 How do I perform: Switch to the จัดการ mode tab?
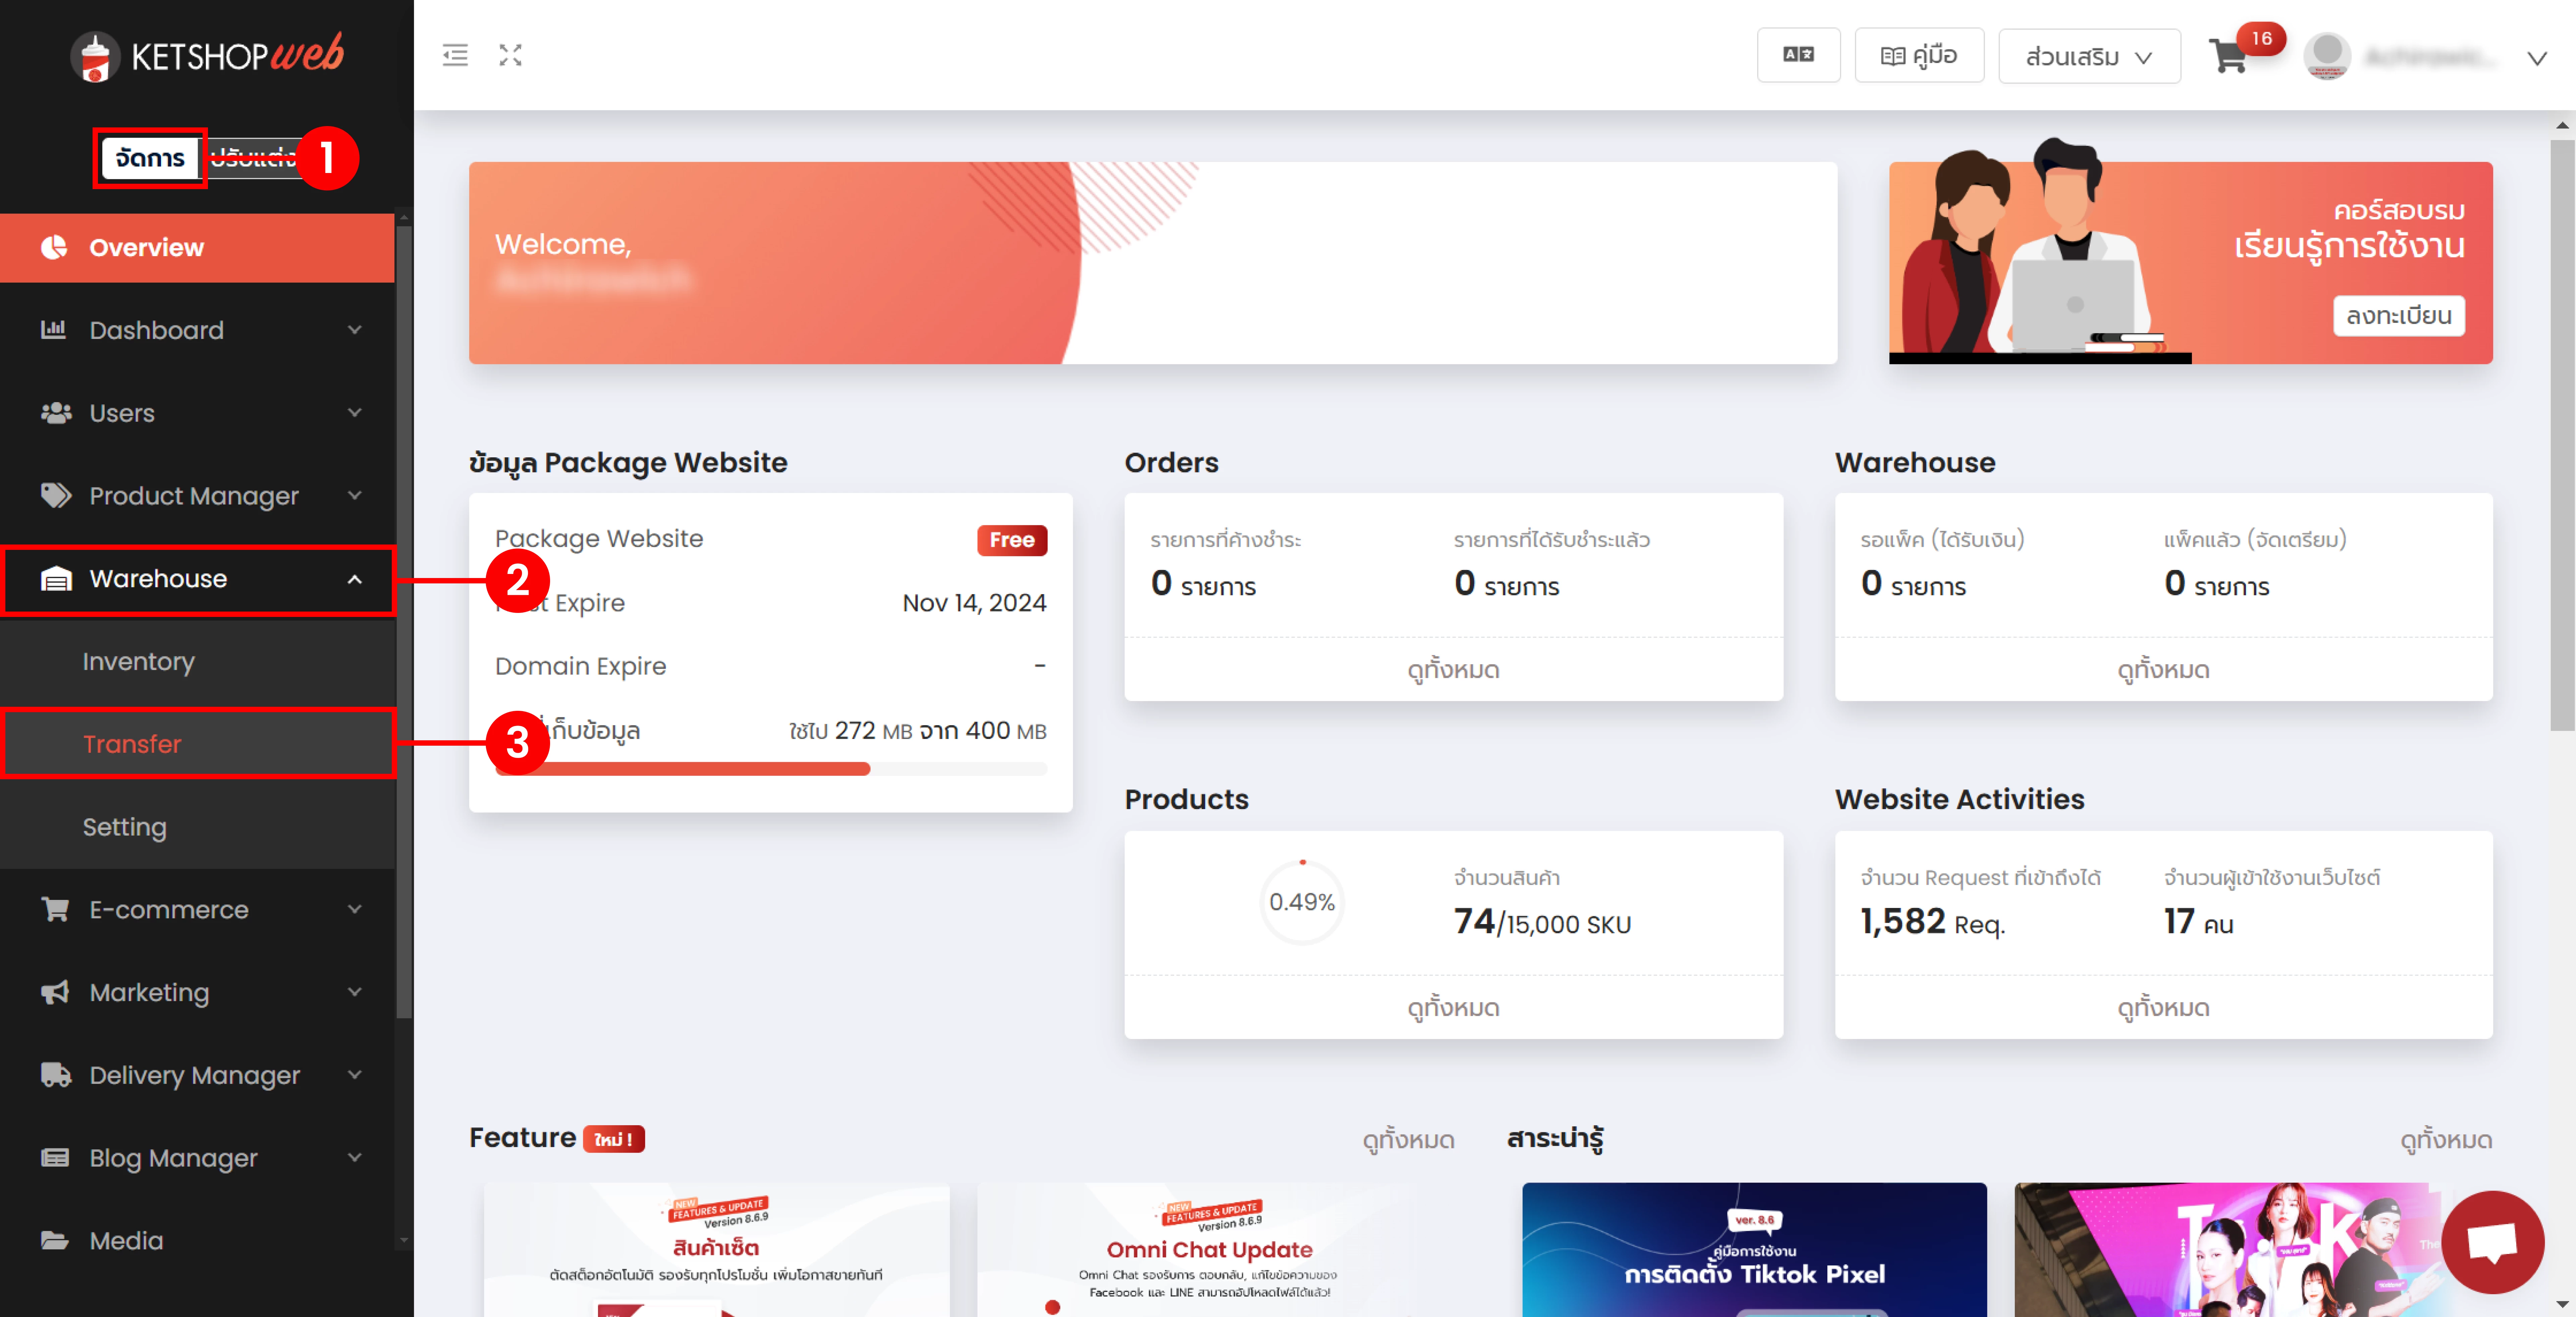[150, 158]
